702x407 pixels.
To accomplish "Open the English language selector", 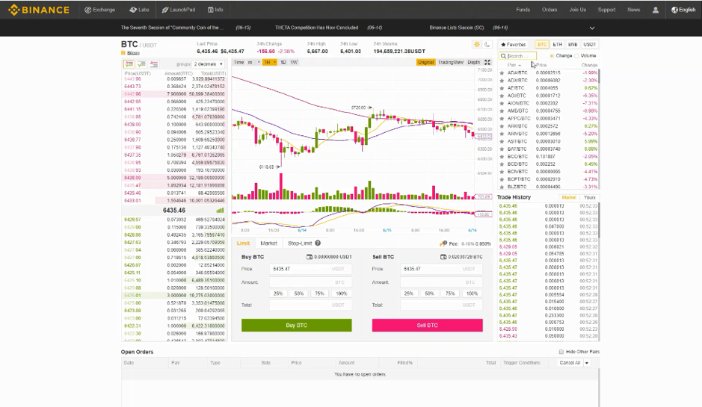I will pyautogui.click(x=683, y=10).
